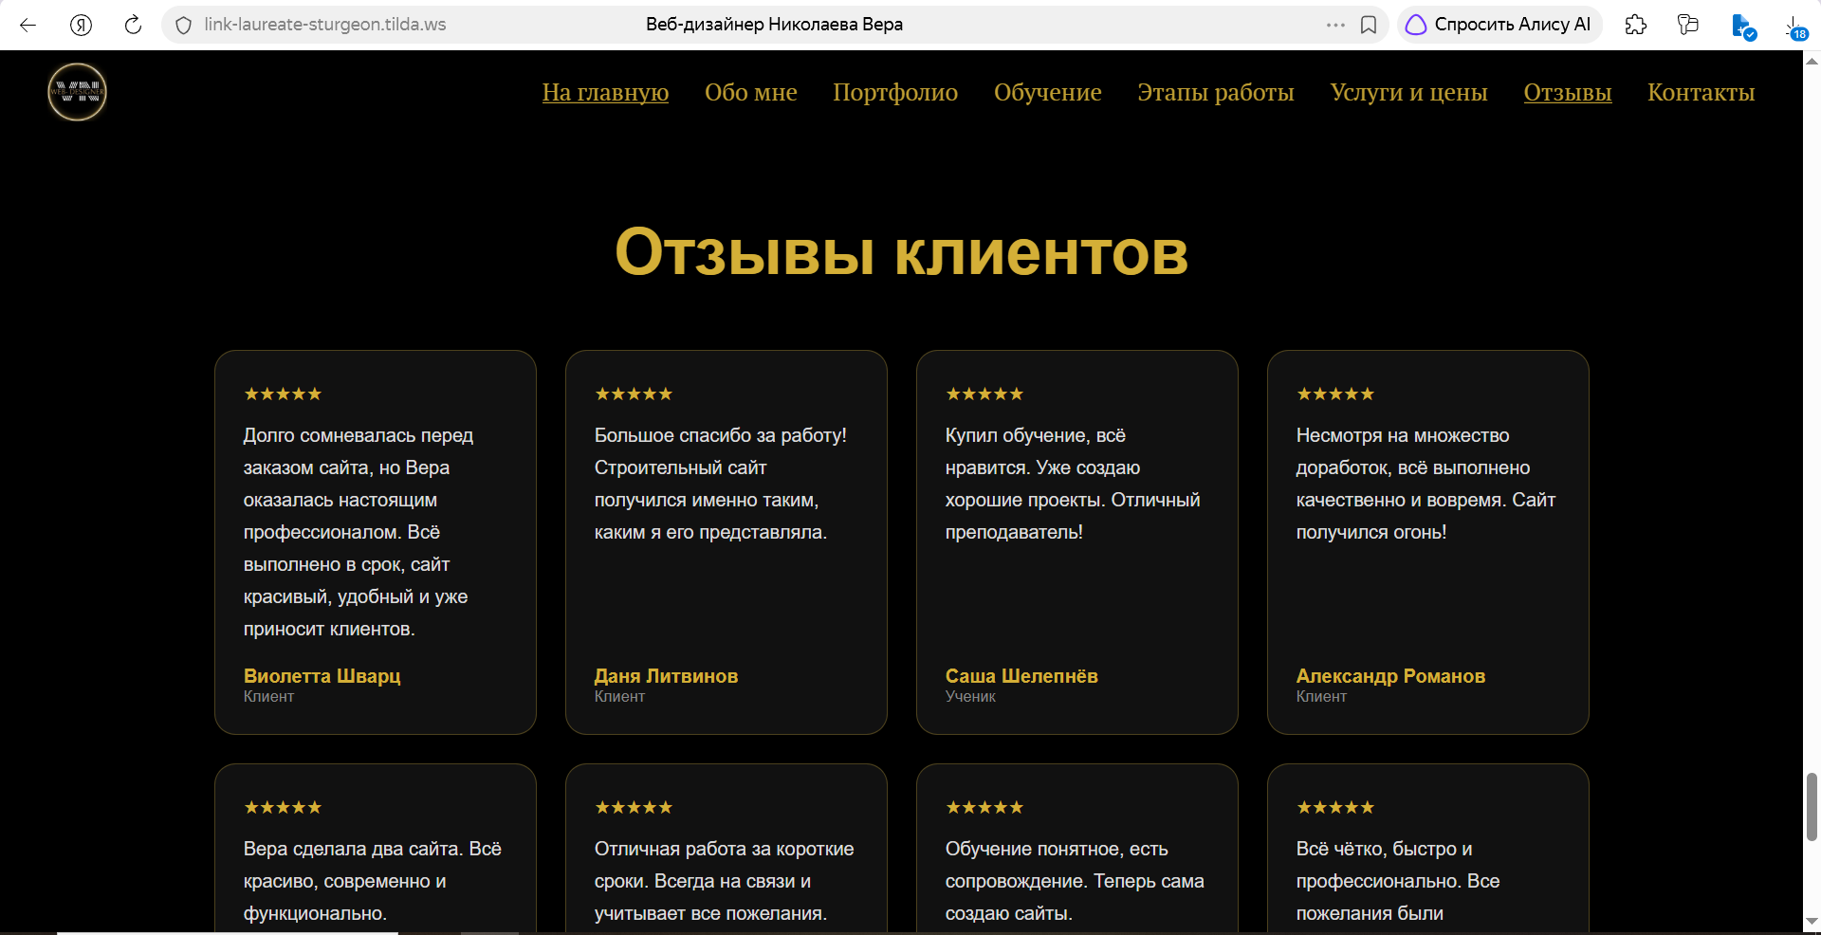Click the vertical scrollbar thumb

(1812, 807)
